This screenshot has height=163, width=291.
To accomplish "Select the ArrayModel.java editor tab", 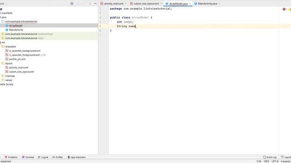I will tap(178, 4).
